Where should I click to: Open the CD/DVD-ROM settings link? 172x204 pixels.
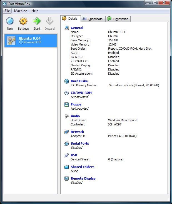[x=81, y=93]
